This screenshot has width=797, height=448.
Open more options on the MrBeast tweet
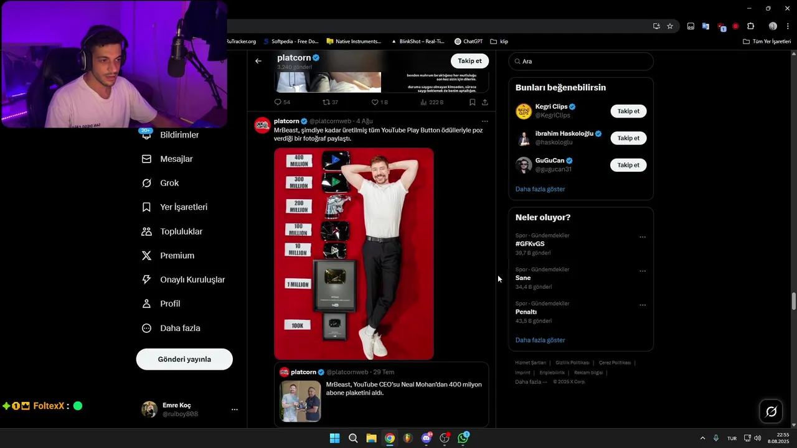[x=485, y=121]
